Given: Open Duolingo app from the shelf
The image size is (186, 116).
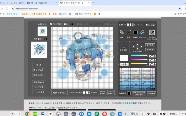Looking at the screenshot, I should [x=35, y=114].
